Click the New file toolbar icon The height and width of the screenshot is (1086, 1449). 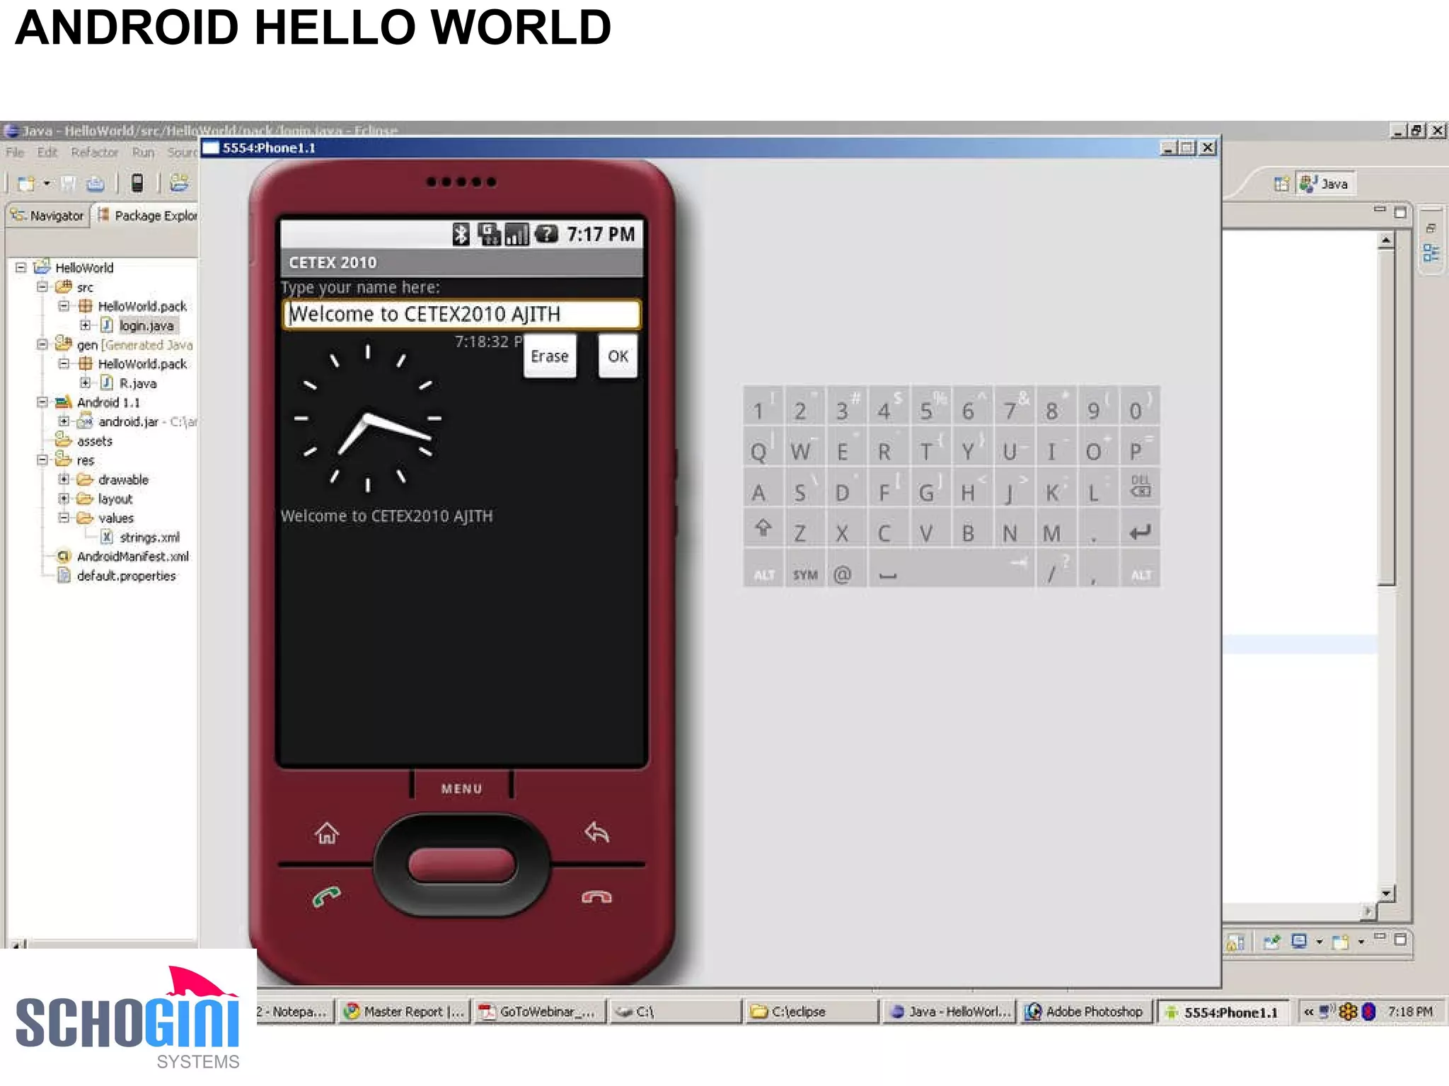point(26,184)
